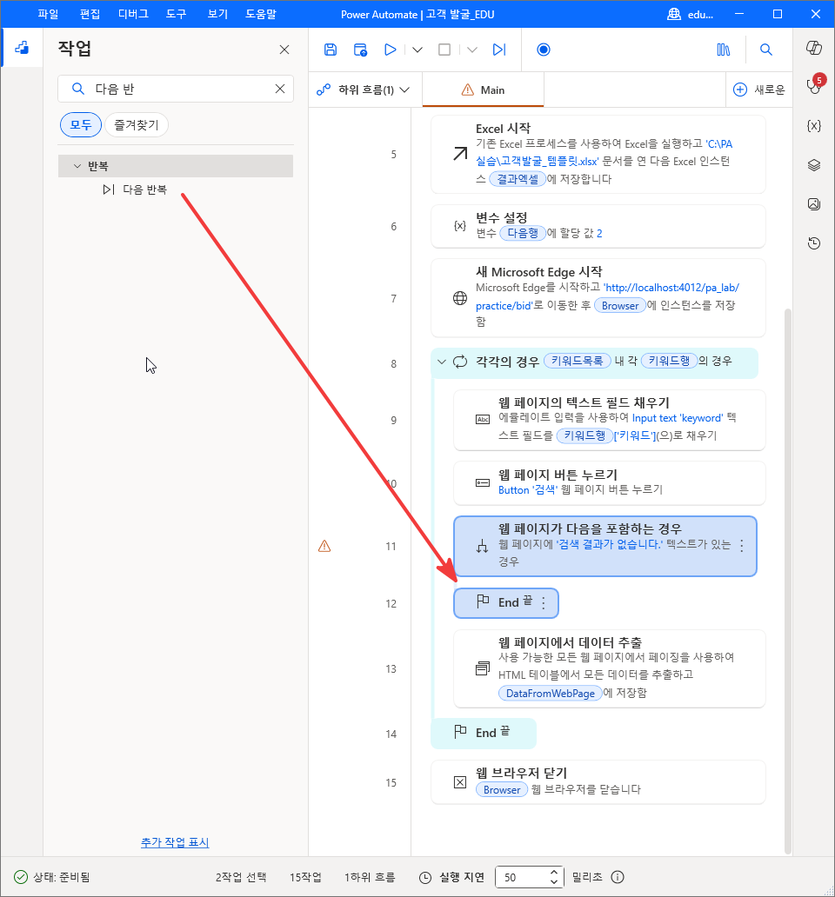Image resolution: width=835 pixels, height=897 pixels.
Task: Select the 웹 브라우저 닫기 action
Action: click(x=598, y=782)
